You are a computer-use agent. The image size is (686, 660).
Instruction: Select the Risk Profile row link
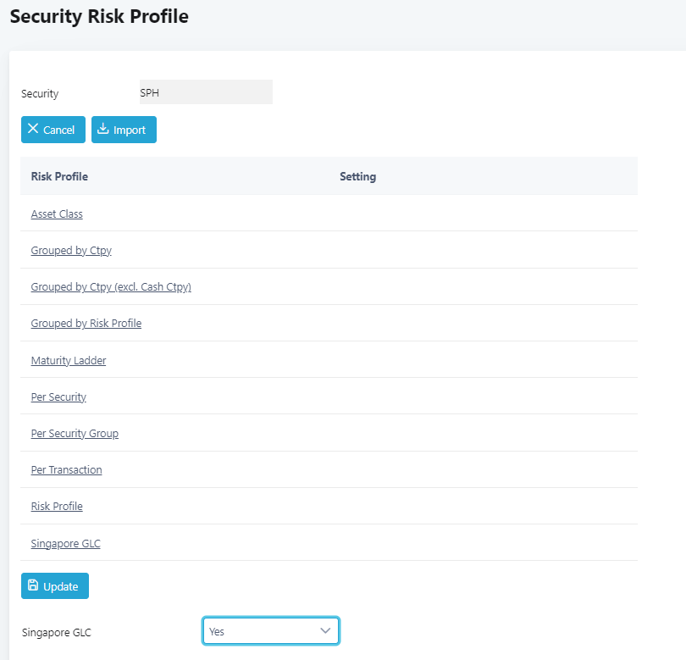(57, 506)
